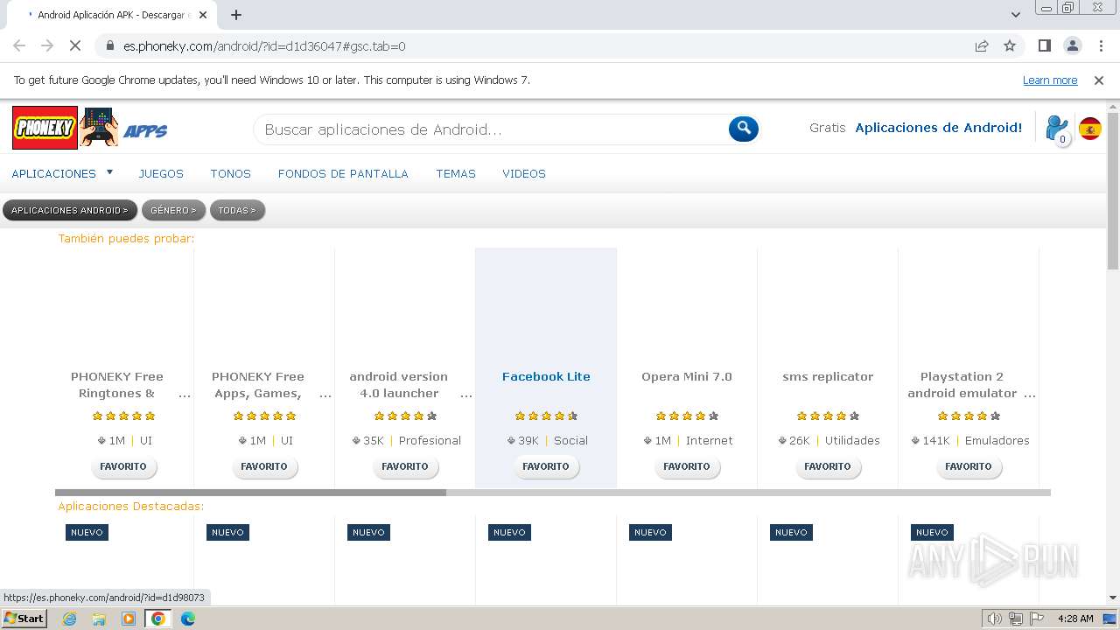Click the browser address bar URL
The width and height of the screenshot is (1120, 630).
(x=264, y=45)
